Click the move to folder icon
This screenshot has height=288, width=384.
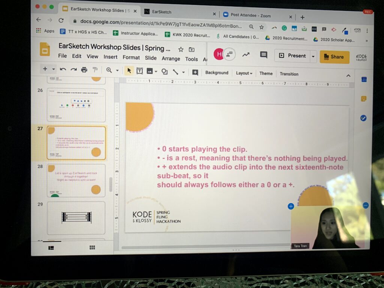point(192,50)
